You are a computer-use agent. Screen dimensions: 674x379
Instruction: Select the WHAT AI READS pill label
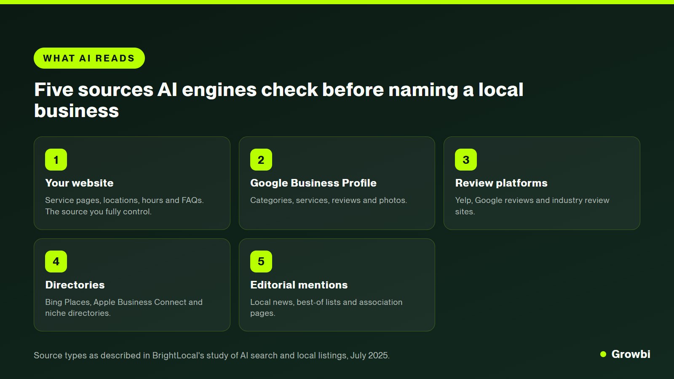[89, 58]
